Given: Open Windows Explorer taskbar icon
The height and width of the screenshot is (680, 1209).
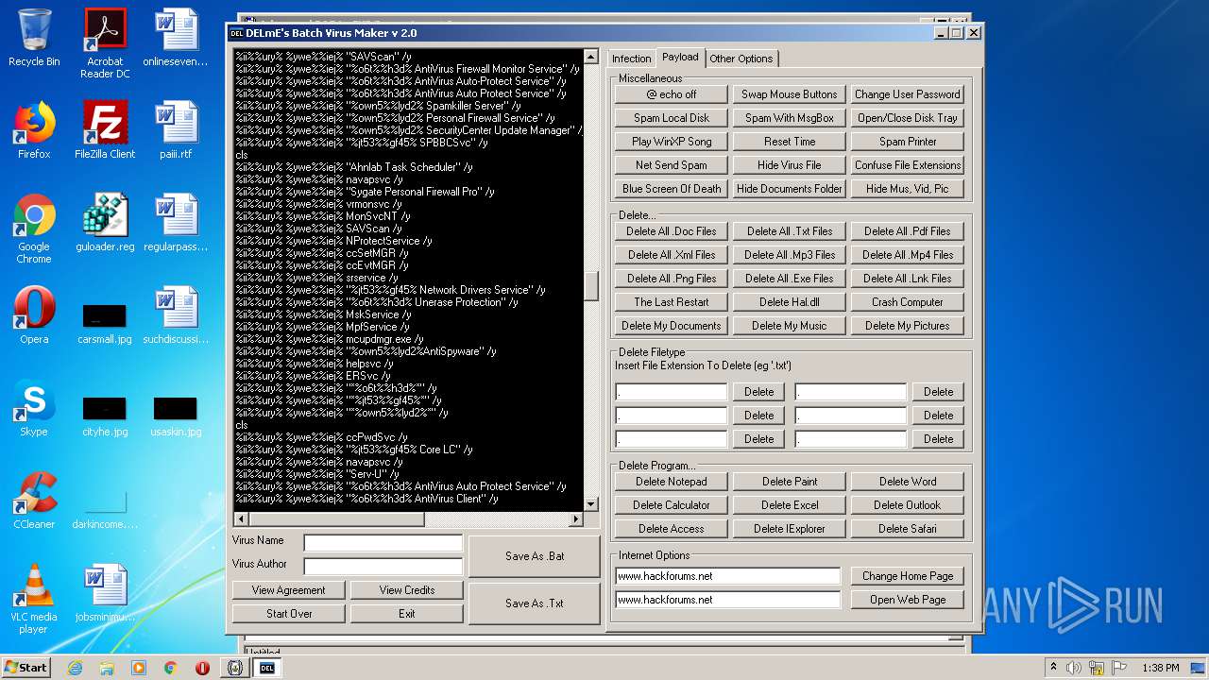Looking at the screenshot, I should point(107,668).
